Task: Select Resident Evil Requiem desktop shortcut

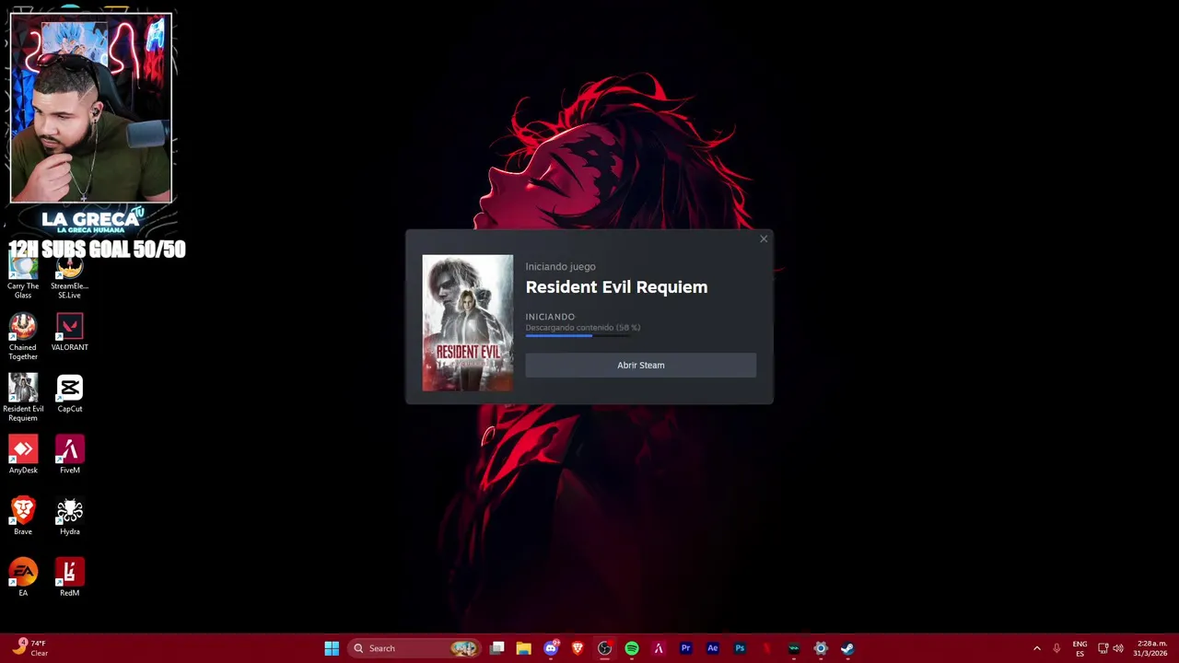Action: point(23,398)
